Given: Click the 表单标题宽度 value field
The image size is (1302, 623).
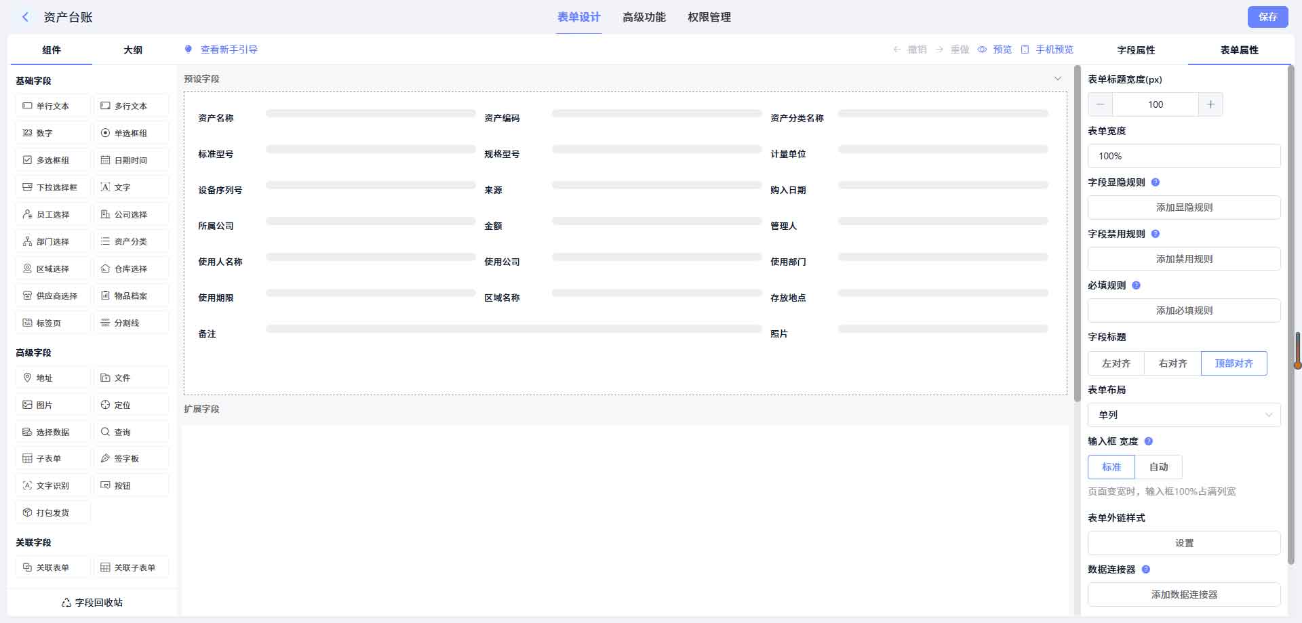Looking at the screenshot, I should 1156,104.
